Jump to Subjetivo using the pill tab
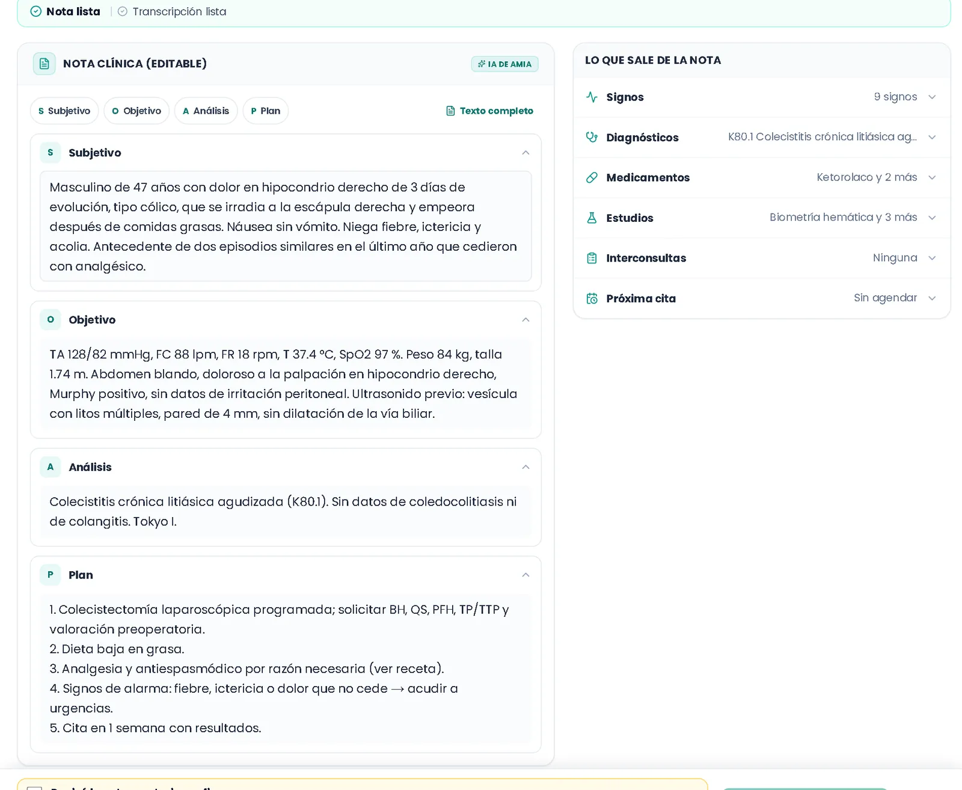962x790 pixels. (x=64, y=111)
